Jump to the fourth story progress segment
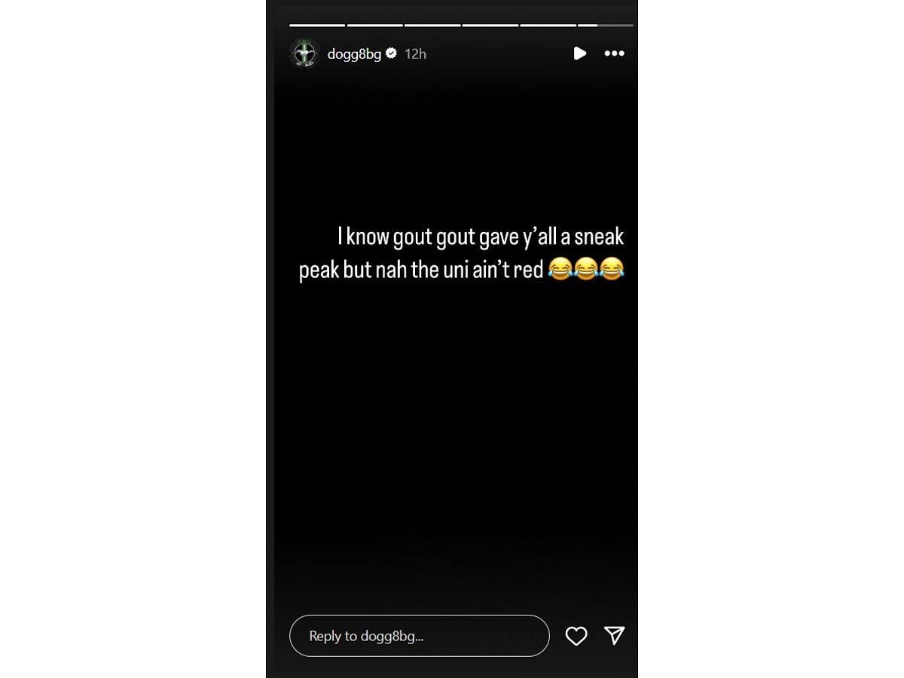Screen dimensions: 904x678 tap(490, 26)
